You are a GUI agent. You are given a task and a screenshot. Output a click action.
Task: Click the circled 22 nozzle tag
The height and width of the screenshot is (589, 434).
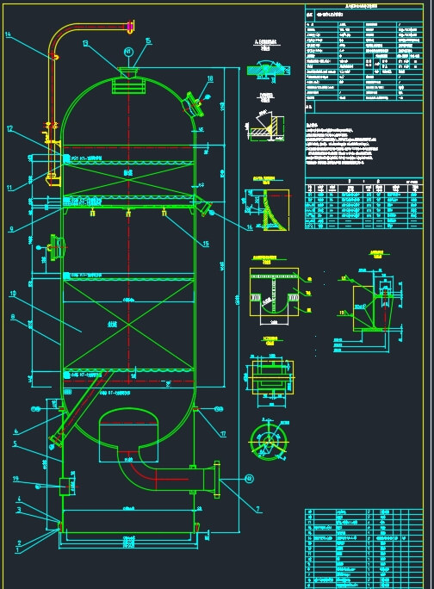click(249, 479)
